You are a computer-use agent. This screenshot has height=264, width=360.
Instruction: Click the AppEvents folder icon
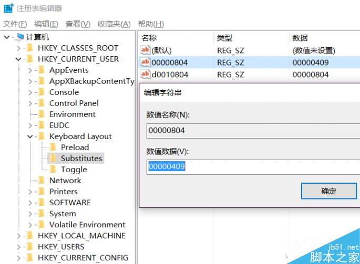point(41,70)
